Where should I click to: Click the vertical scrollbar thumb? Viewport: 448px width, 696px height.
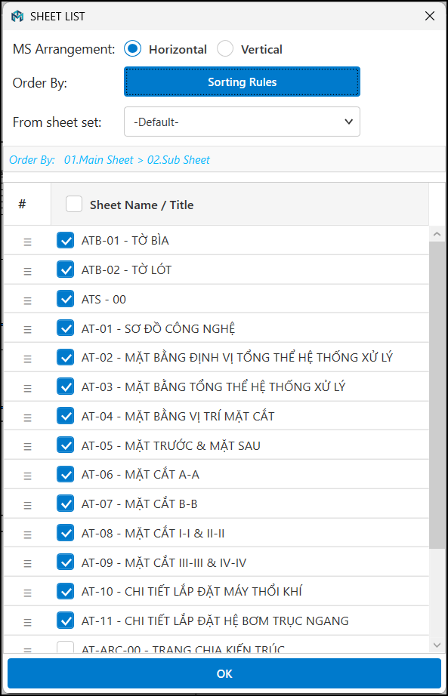point(436,395)
